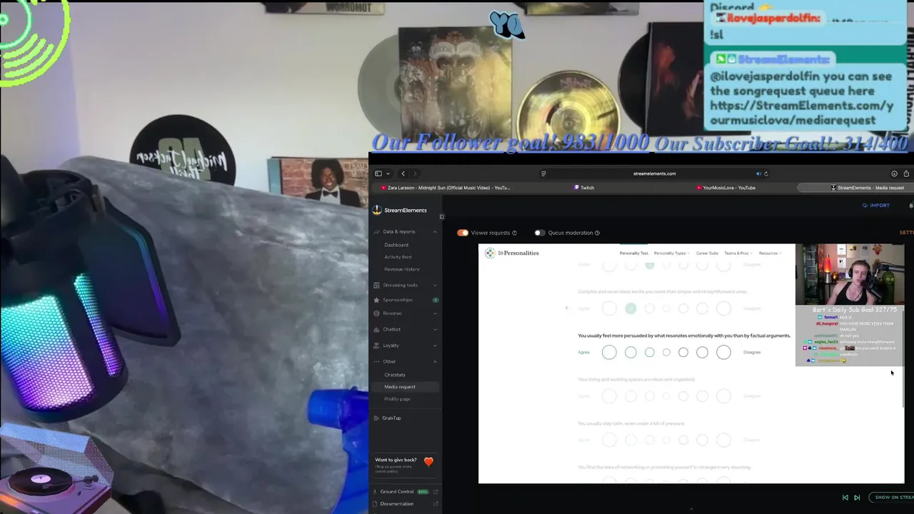The height and width of the screenshot is (514, 914).
Task: Click the green Sponsorships count badge
Action: point(435,300)
